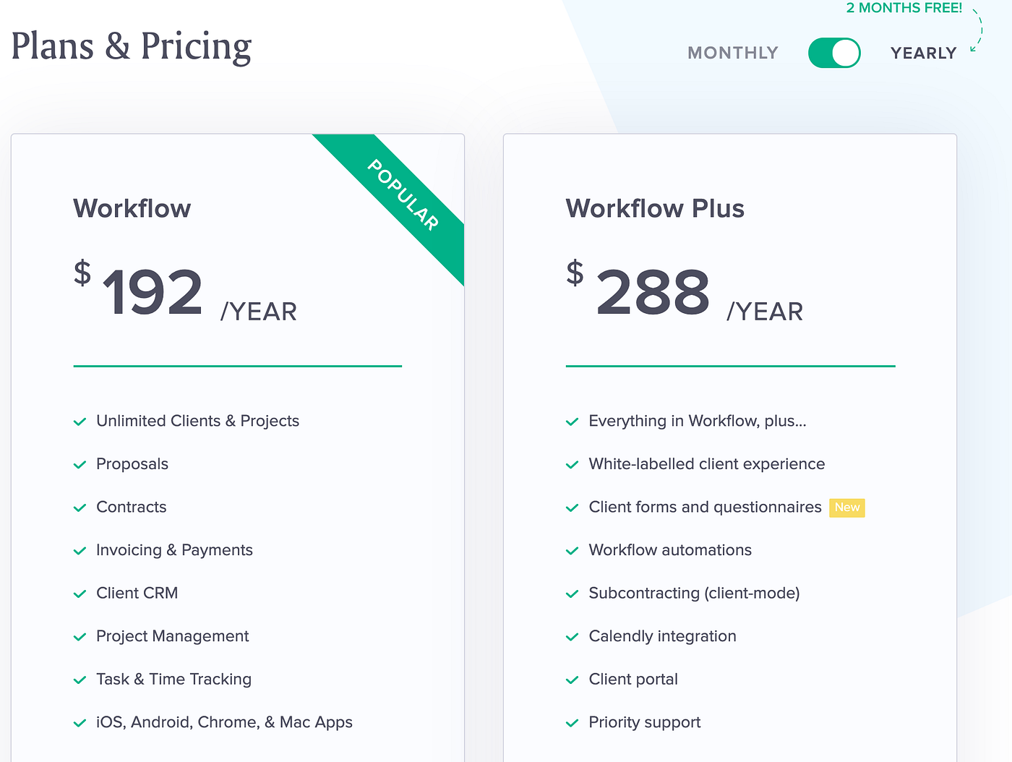Select the YEARLY billing label
Screen dimensions: 1012x762
point(923,53)
